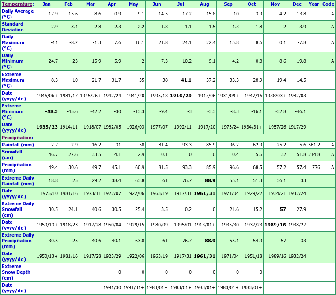
Task: Click the Daily Maximum (°C) row header
Action: click(x=13, y=42)
